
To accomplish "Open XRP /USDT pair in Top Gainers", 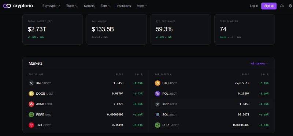I will pos(212,104).
